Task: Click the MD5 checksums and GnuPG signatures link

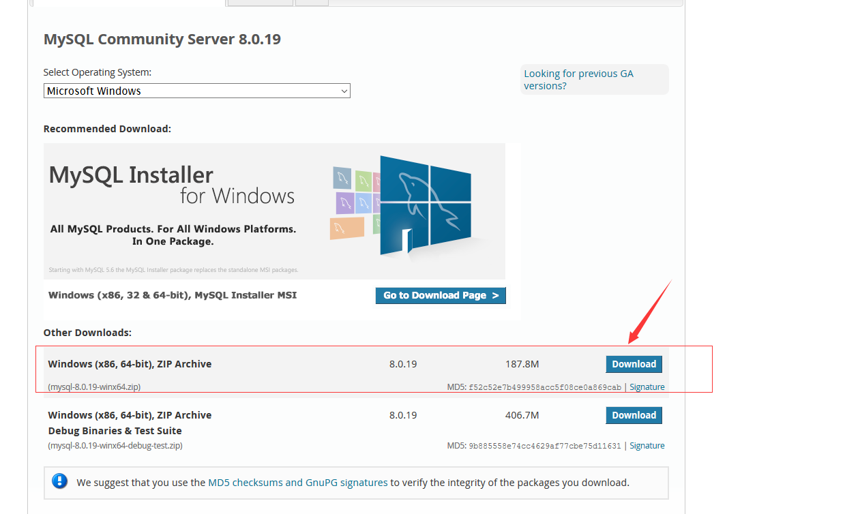Action: coord(297,482)
